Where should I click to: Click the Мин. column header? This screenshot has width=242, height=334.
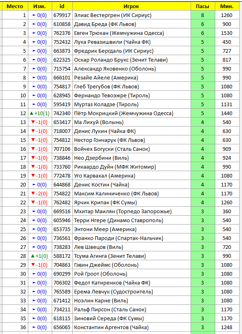pyautogui.click(x=227, y=6)
